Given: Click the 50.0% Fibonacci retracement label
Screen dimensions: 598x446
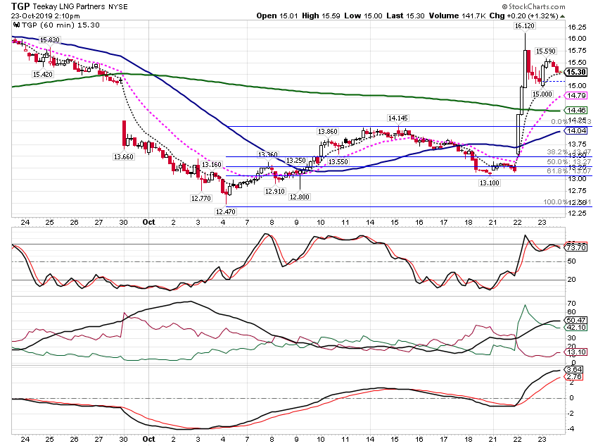Looking at the screenshot, I should (568, 162).
